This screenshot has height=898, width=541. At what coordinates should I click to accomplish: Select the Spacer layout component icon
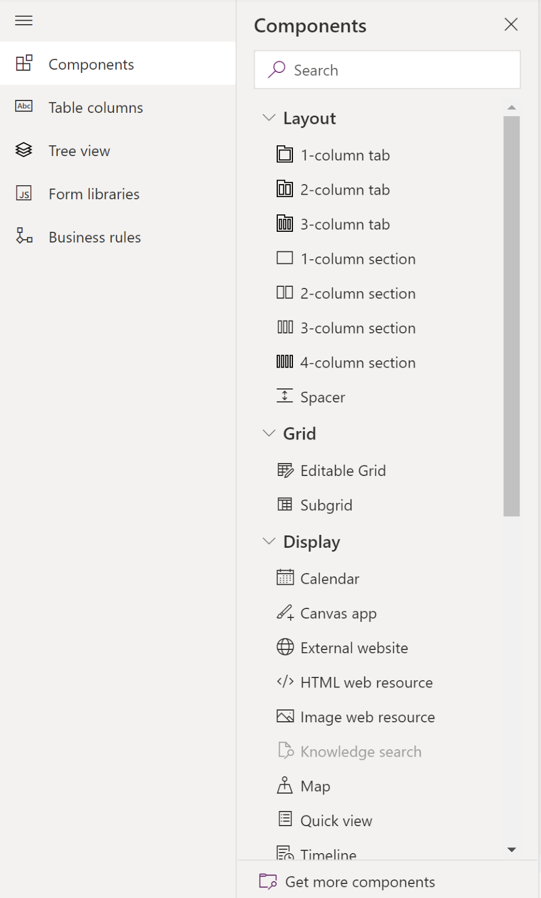pyautogui.click(x=285, y=396)
